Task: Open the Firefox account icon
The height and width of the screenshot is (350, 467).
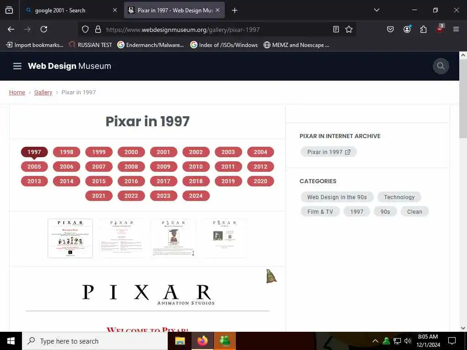Action: (407, 29)
